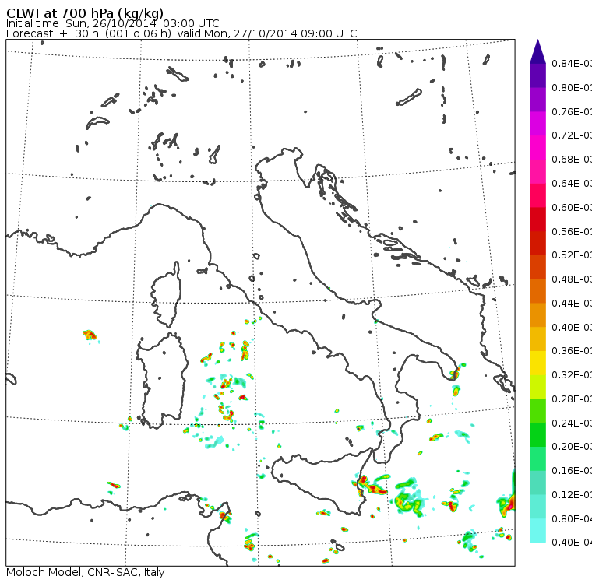Select the pink swatch between 0.64E-03 and 0.68E-03

[537, 171]
